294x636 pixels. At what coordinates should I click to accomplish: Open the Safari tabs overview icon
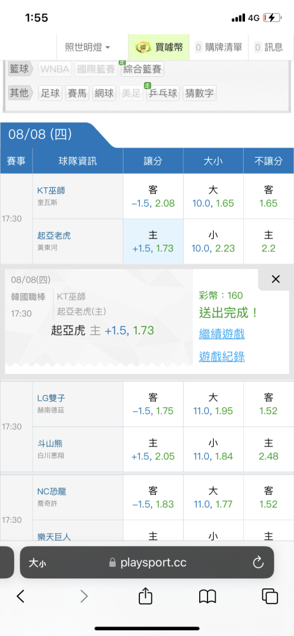[x=270, y=597]
